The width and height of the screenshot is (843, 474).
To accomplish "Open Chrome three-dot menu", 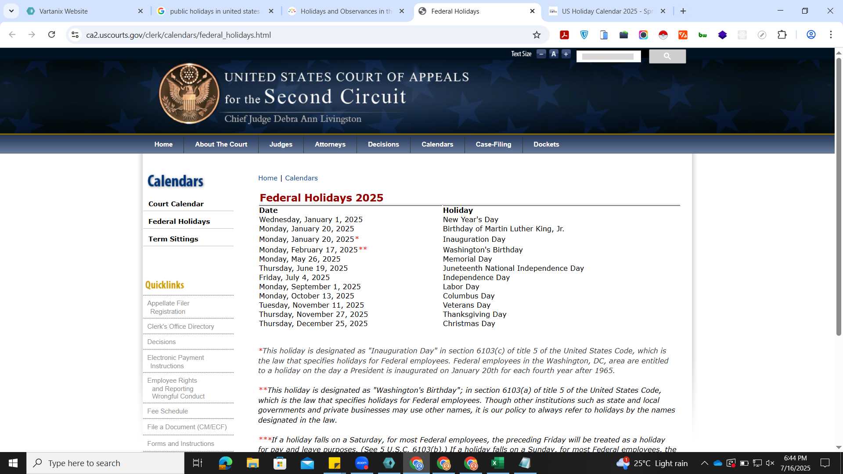I will pyautogui.click(x=831, y=35).
